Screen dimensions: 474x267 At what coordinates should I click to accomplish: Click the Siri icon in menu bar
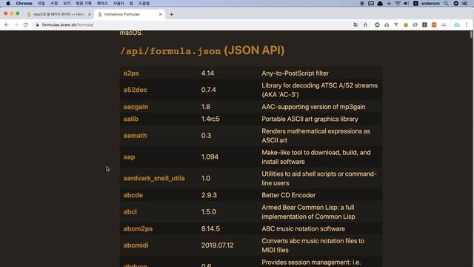(456, 3)
